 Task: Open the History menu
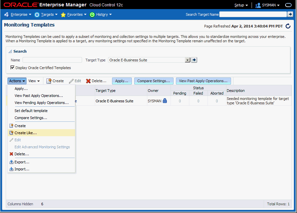(x=104, y=14)
